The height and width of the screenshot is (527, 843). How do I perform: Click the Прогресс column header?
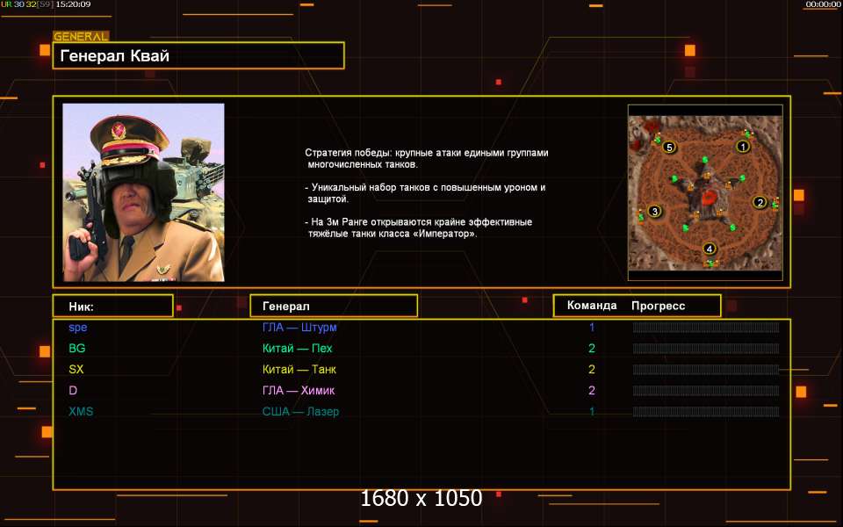[658, 306]
